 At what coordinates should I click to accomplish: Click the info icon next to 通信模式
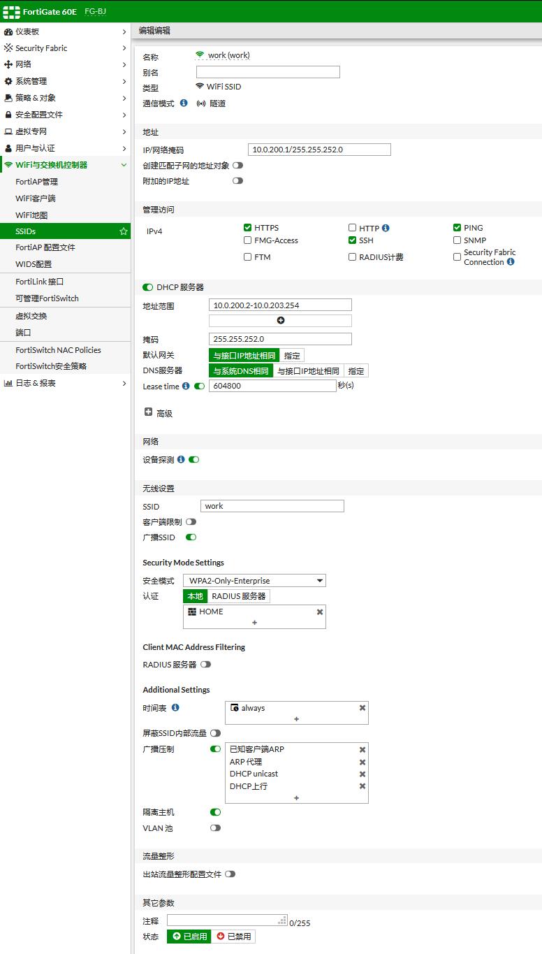[184, 103]
